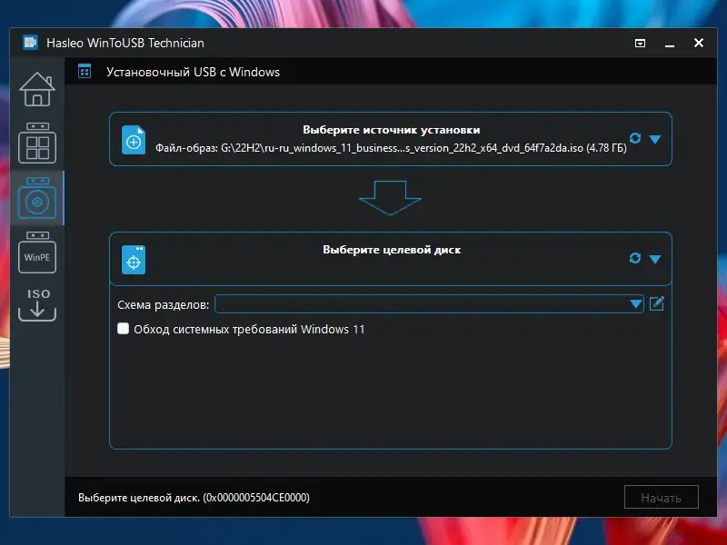Disable the Windows 11 requirements bypass checkbox
Screen dimensions: 727x545
pyautogui.click(x=123, y=330)
